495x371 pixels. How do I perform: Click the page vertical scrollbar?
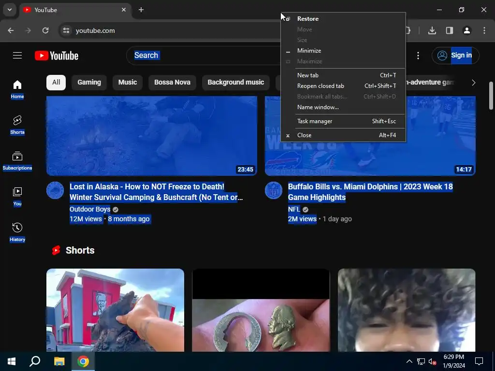491,96
